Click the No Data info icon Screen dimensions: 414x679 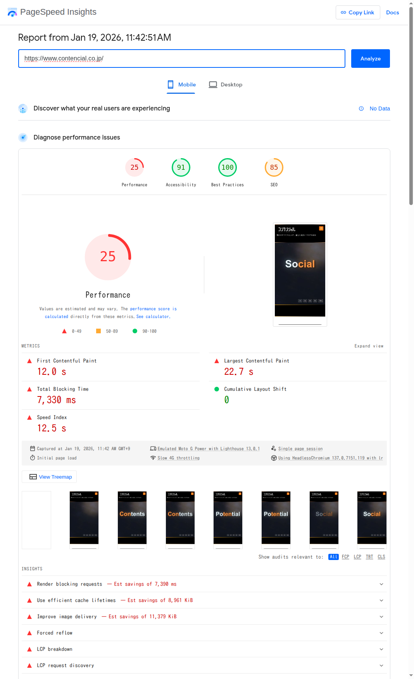[x=361, y=109]
